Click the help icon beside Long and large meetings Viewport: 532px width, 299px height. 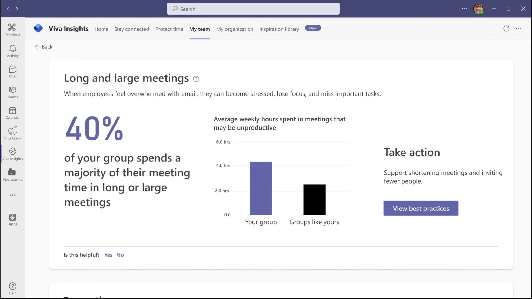pos(196,79)
